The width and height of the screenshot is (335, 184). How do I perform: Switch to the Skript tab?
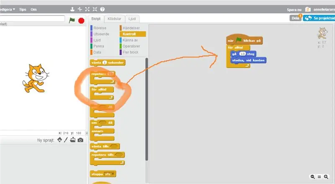[96, 19]
